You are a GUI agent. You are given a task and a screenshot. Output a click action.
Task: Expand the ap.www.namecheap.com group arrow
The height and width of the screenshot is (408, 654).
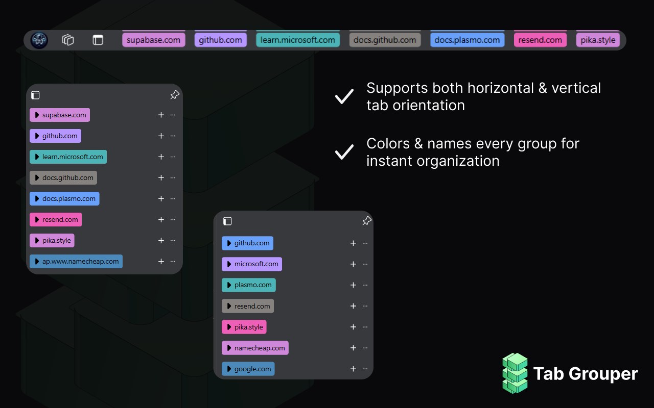[37, 262]
